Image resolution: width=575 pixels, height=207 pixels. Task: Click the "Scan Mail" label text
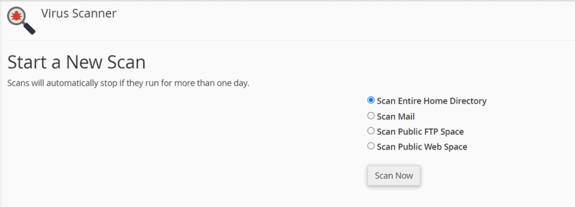coord(396,117)
